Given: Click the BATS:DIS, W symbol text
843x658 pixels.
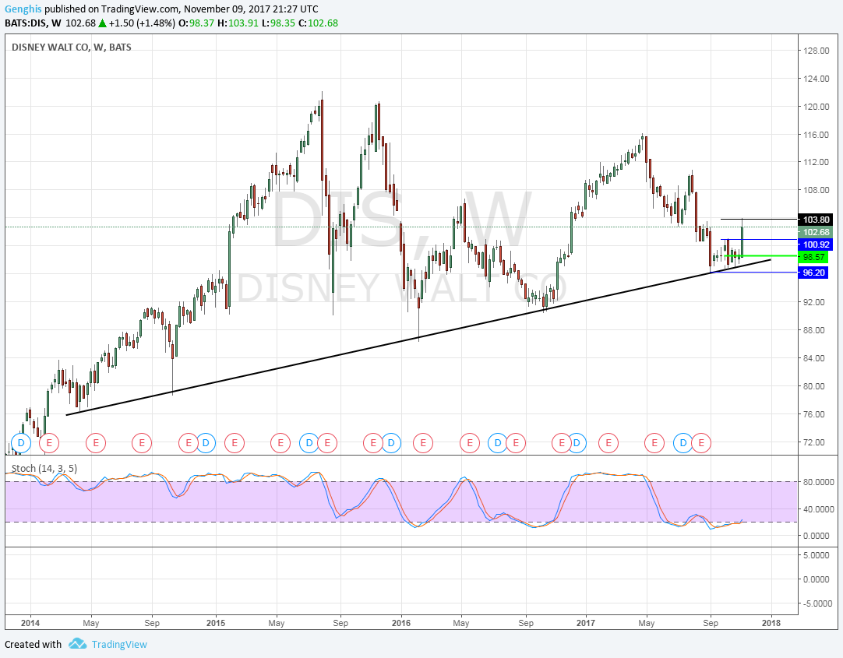Looking at the screenshot, I should pyautogui.click(x=33, y=23).
